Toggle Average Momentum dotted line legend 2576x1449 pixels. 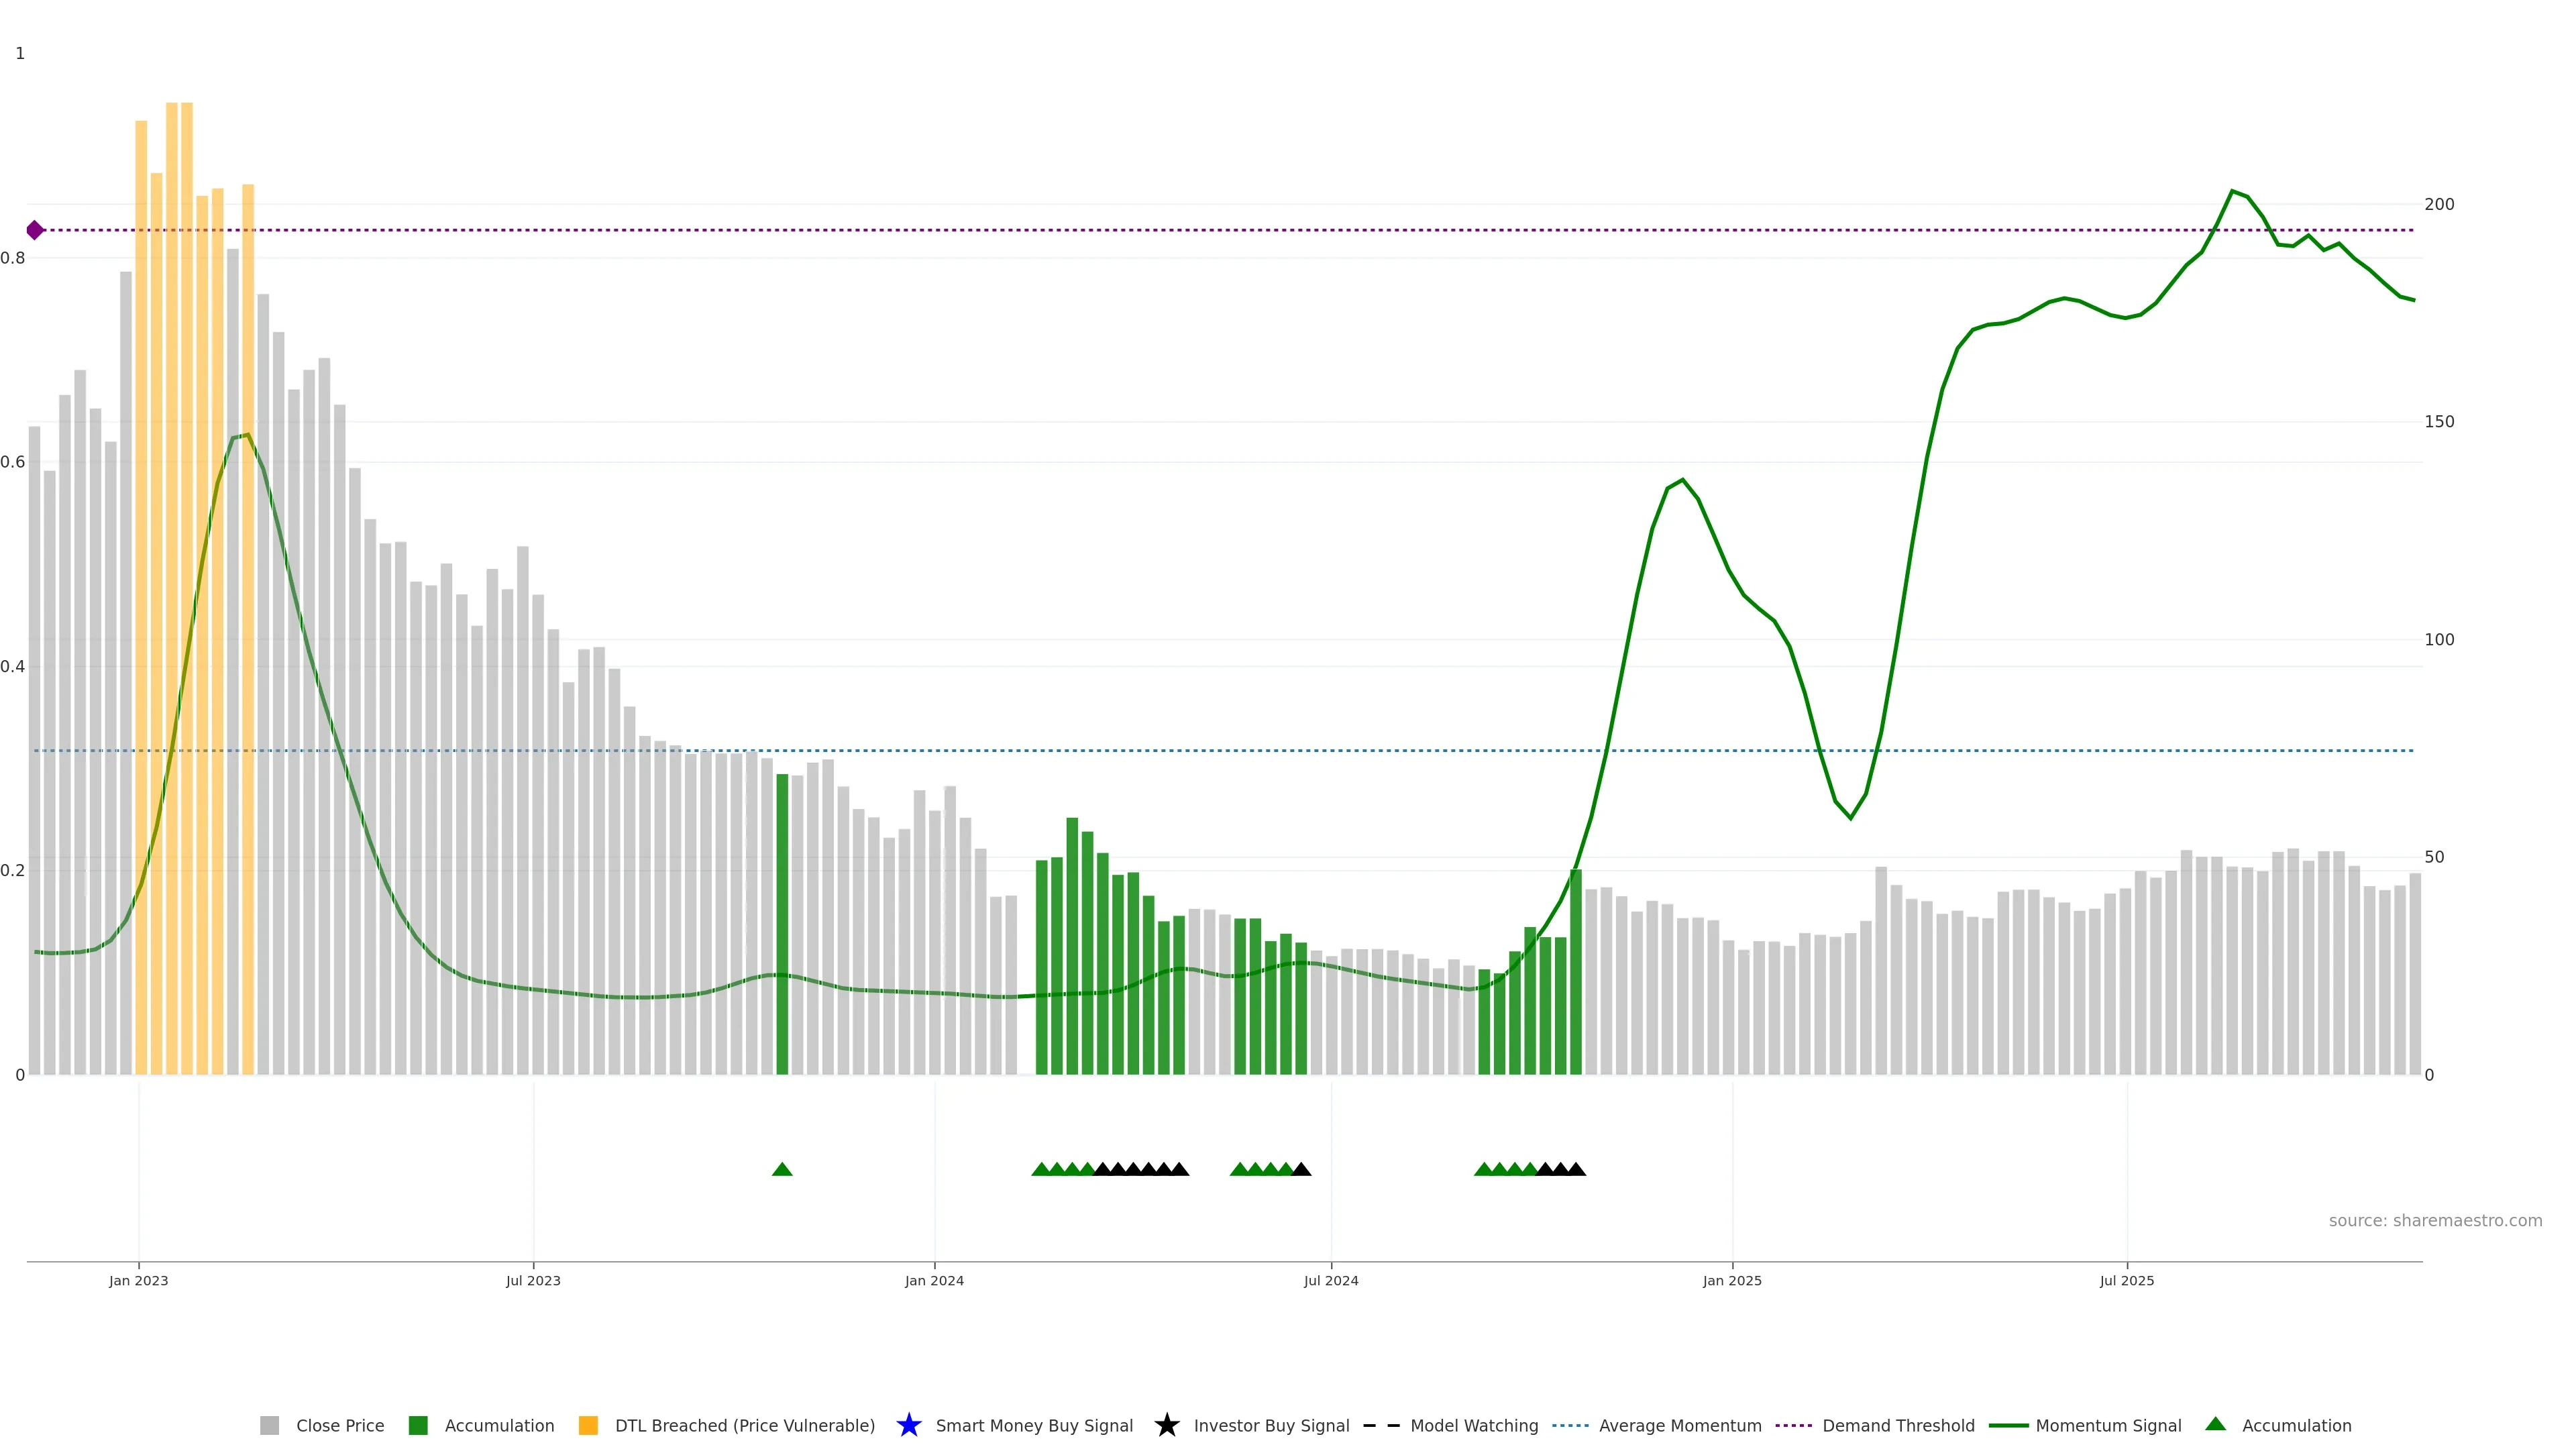click(x=1570, y=1425)
